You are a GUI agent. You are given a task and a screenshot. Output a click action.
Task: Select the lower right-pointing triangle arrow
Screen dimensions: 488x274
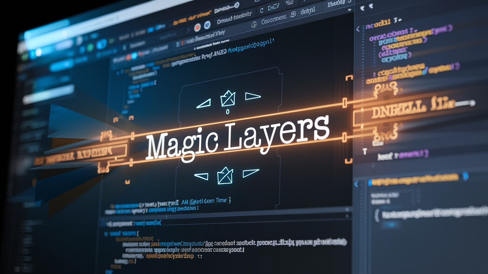pos(251,173)
